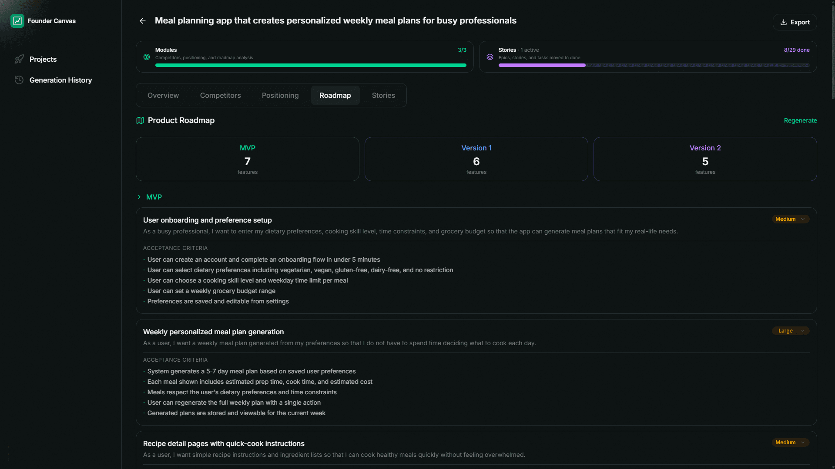Switch to the Stories tab
The image size is (835, 469).
pyautogui.click(x=383, y=95)
